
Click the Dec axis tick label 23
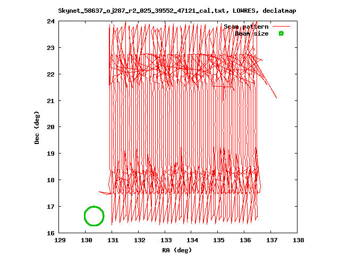(51, 48)
